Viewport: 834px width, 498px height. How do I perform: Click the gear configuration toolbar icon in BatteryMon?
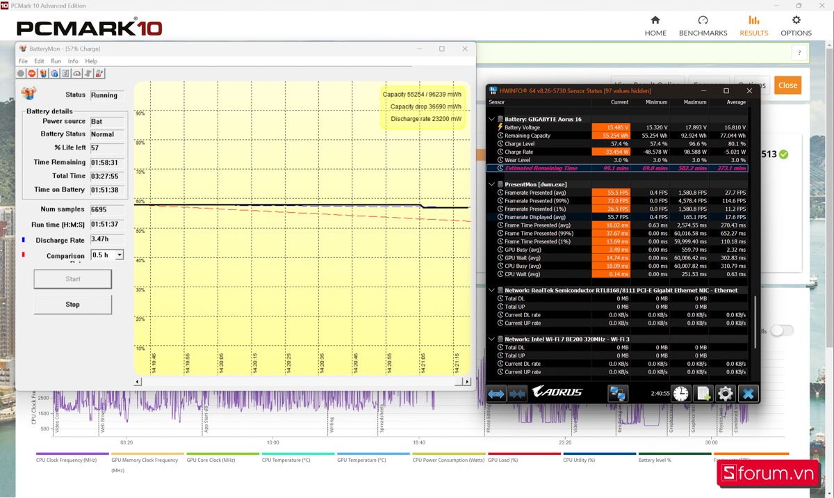coord(54,73)
